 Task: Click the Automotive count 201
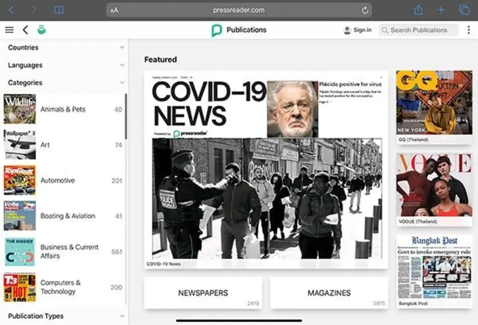coord(117,181)
